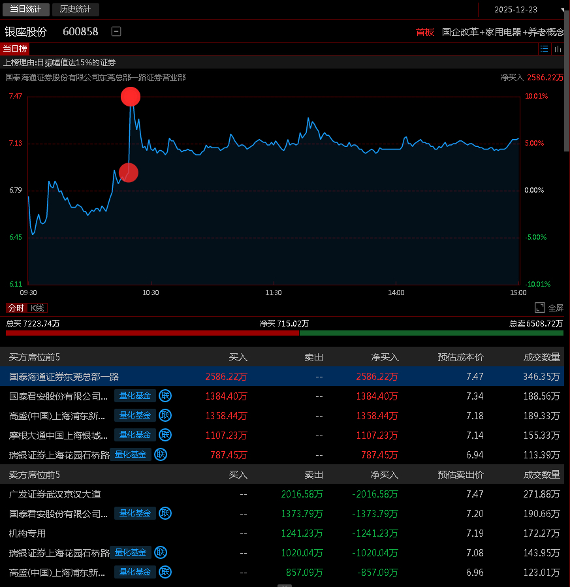Click net buy value 2586.22万 above chart
570x587 pixels.
545,78
